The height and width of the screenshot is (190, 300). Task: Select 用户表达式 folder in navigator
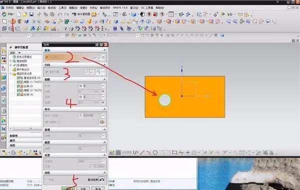tap(21, 69)
